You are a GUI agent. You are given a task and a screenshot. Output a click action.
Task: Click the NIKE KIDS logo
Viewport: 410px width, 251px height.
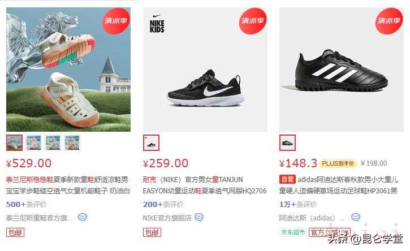157,24
